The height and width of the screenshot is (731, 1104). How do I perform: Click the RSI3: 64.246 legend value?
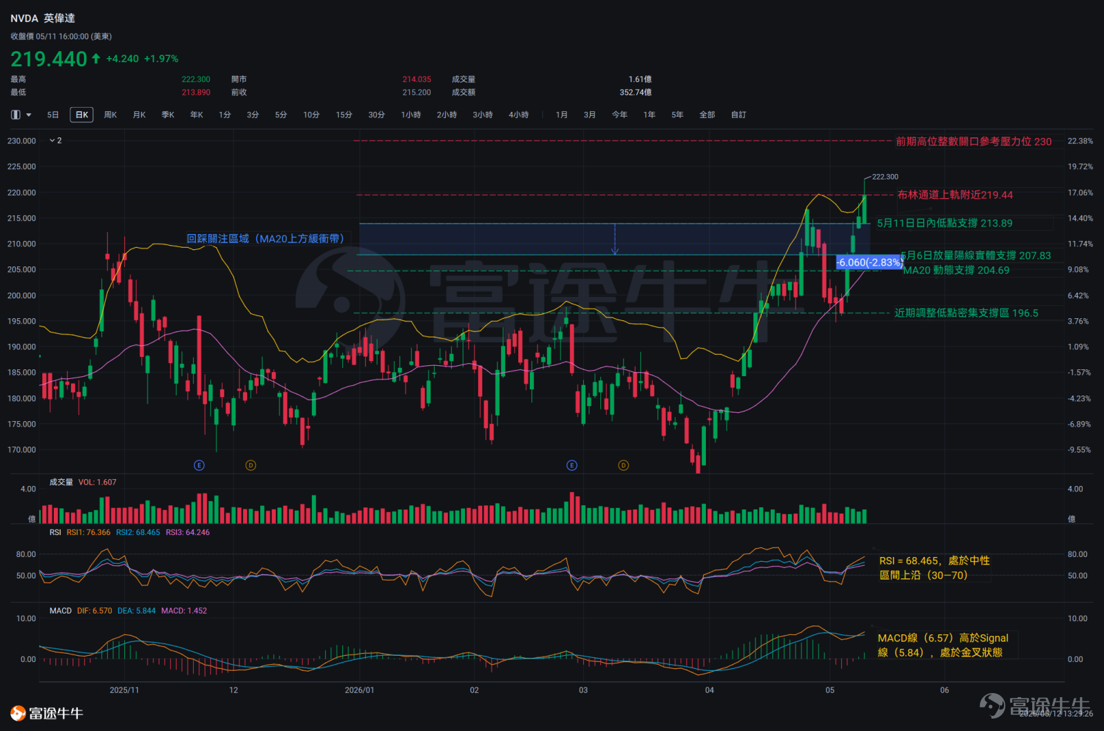188,532
